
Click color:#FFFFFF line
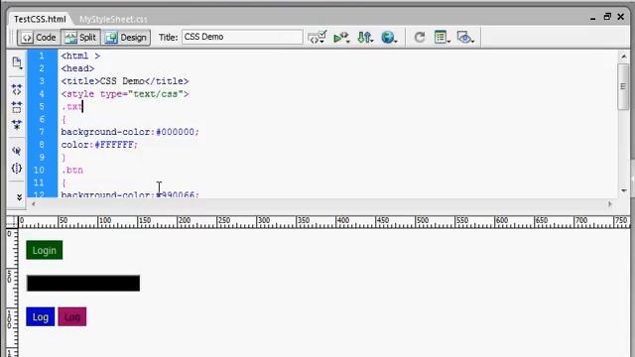99,145
